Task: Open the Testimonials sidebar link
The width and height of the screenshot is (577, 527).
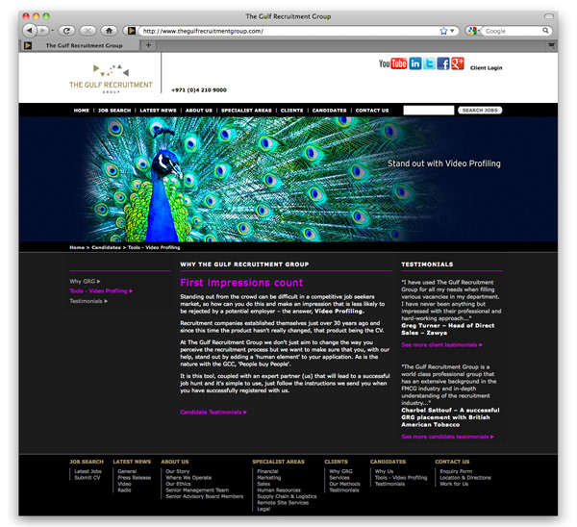Action: tap(88, 301)
